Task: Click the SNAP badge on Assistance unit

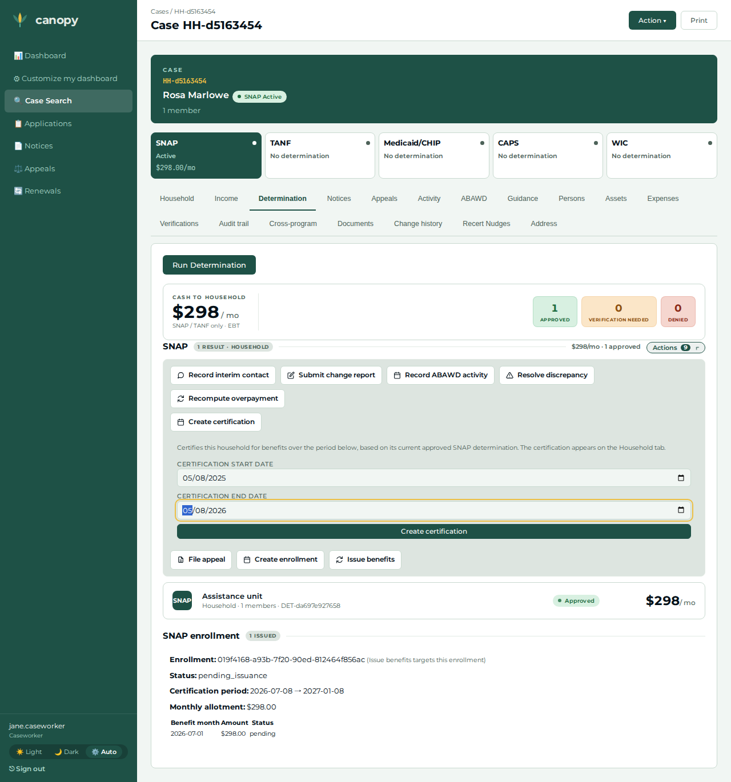Action: click(182, 600)
